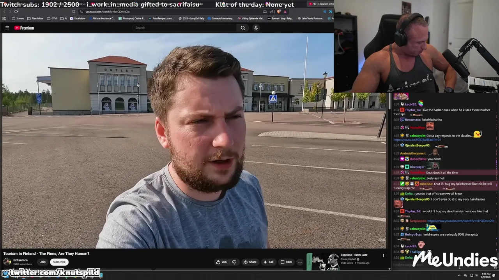Image resolution: width=499 pixels, height=280 pixels.
Task: Bookmark the page using the address bar bookmark icon
Action: click(x=73, y=12)
